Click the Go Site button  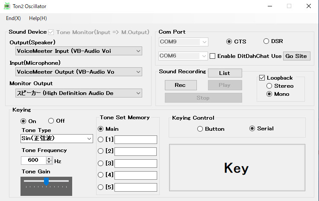pos(297,56)
